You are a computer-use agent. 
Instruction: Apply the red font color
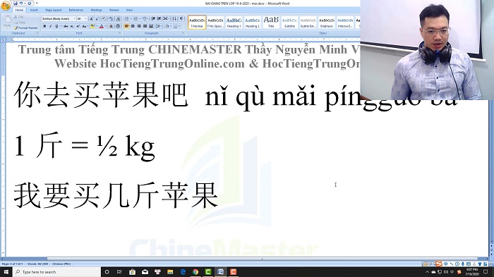[102, 26]
